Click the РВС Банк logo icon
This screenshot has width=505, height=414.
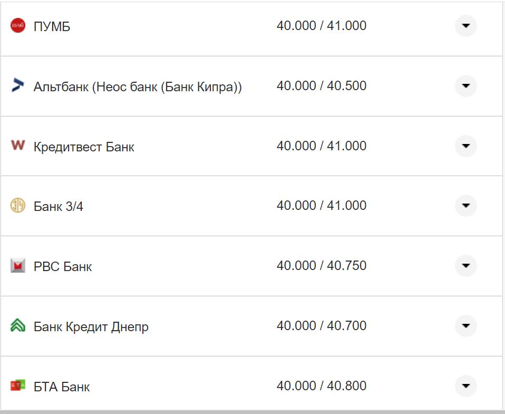[x=18, y=265]
